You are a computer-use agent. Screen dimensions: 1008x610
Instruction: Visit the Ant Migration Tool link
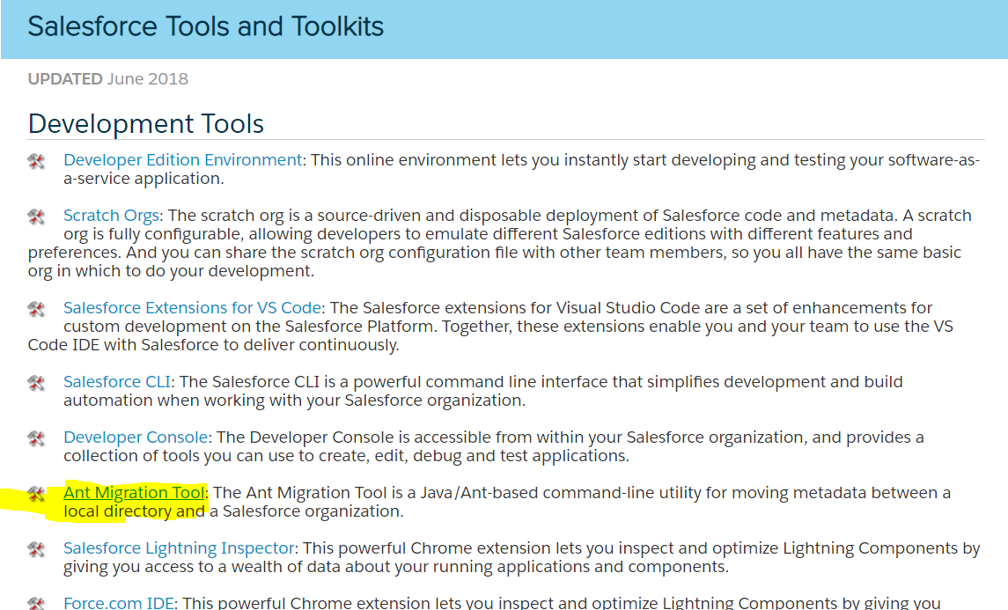point(134,493)
